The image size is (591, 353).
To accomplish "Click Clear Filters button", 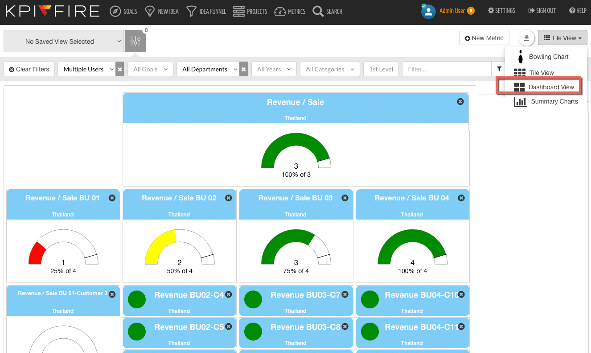I will 29,69.
